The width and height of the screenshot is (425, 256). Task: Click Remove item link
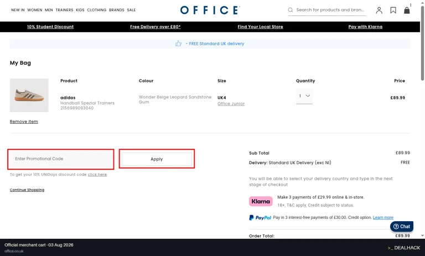point(24,122)
